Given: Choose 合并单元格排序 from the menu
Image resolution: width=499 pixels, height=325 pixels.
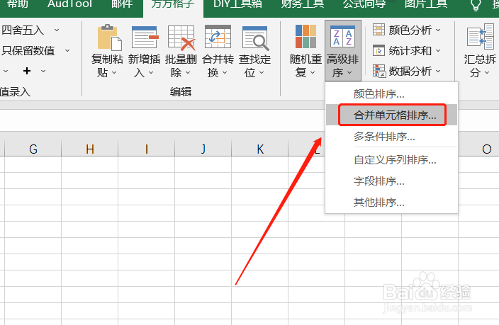Looking at the screenshot, I should pos(391,115).
